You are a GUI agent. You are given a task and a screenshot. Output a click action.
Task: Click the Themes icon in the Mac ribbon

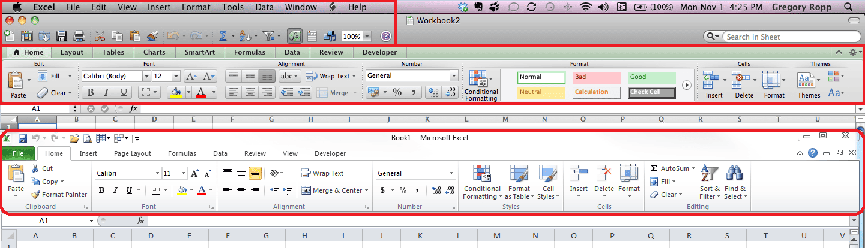tap(808, 81)
